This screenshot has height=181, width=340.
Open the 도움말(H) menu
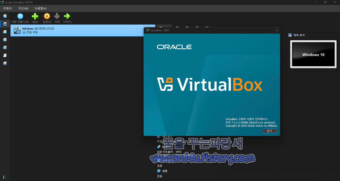point(41,8)
